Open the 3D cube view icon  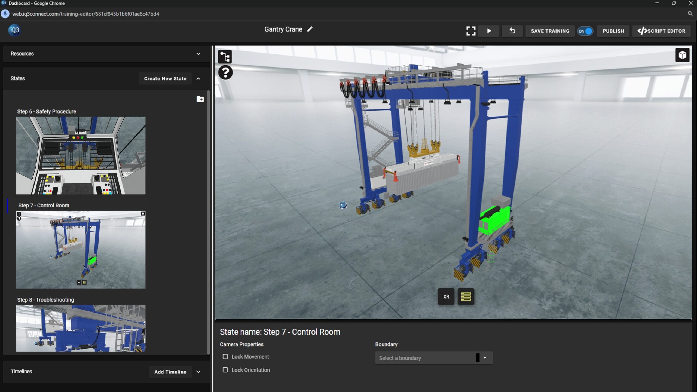(x=682, y=55)
